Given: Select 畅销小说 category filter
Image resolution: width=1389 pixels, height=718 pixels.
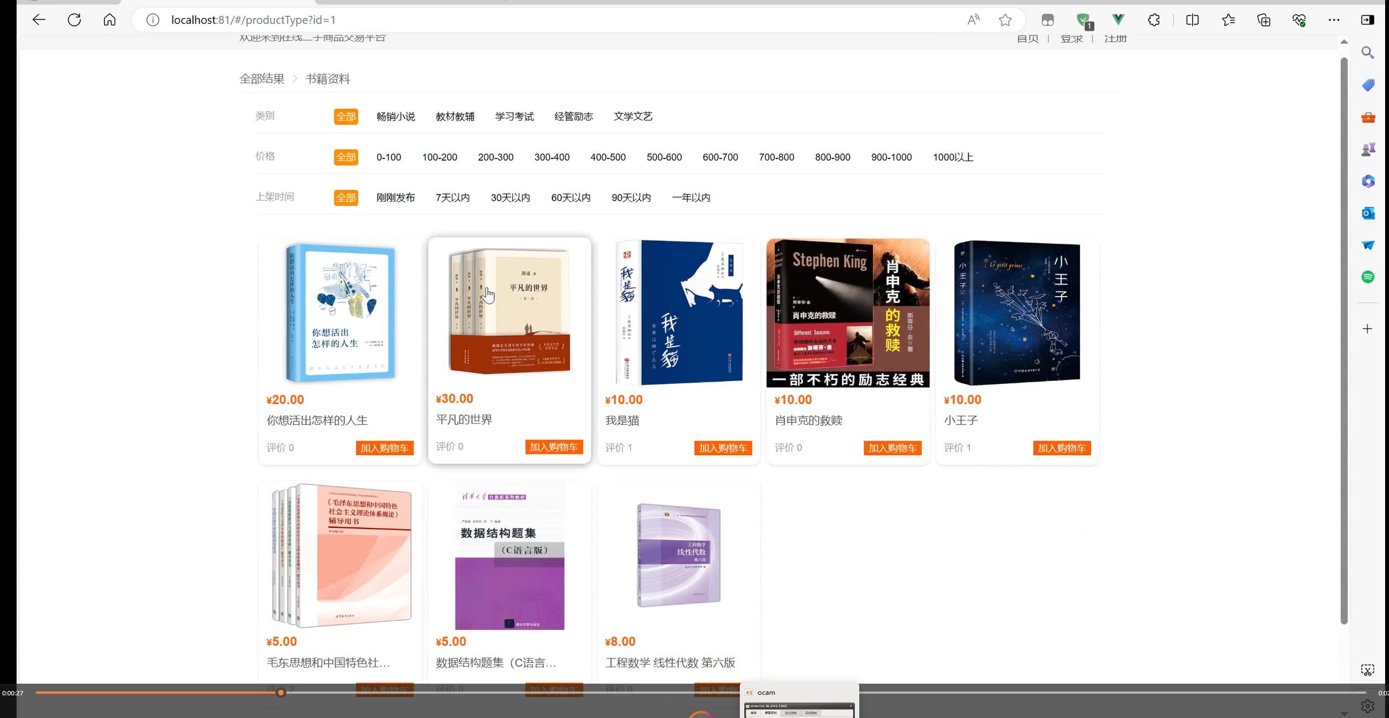Looking at the screenshot, I should (x=395, y=117).
